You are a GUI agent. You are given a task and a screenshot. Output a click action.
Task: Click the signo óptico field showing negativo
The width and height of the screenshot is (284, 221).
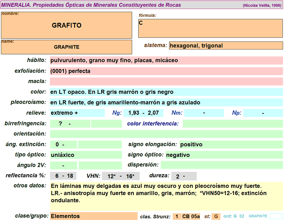[x=224, y=155]
